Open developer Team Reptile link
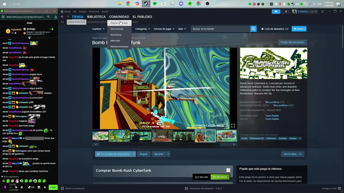Screen dimensions: 344x193 [x=272, y=116]
